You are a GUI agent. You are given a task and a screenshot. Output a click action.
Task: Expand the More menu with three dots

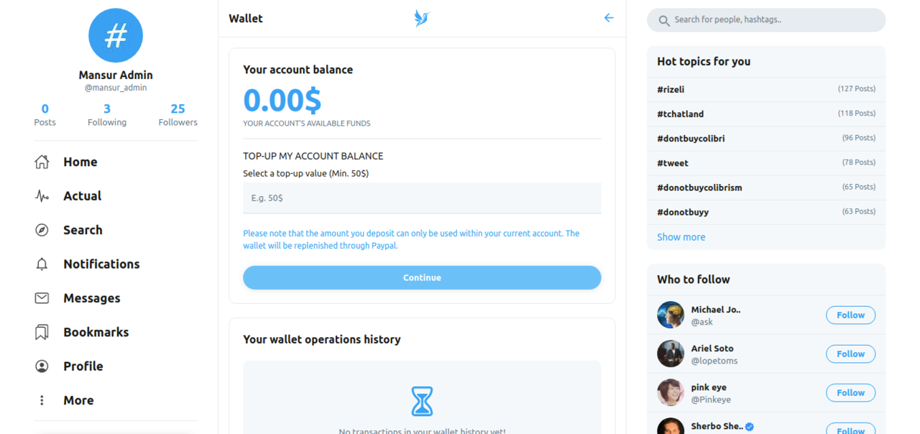42,400
